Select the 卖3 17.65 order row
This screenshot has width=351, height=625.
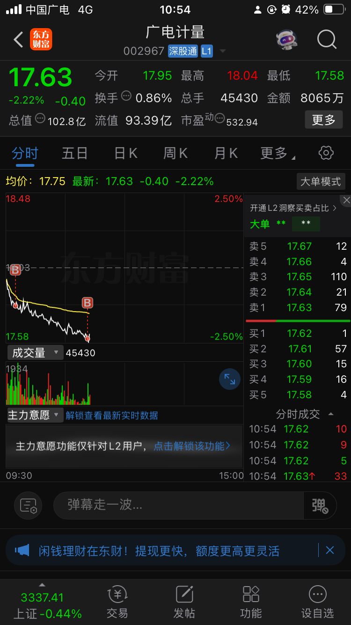tap(298, 277)
